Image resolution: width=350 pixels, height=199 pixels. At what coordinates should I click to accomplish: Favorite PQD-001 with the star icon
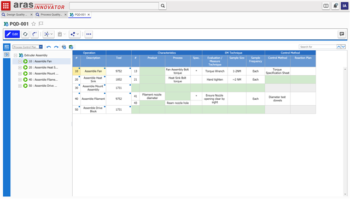point(33,24)
